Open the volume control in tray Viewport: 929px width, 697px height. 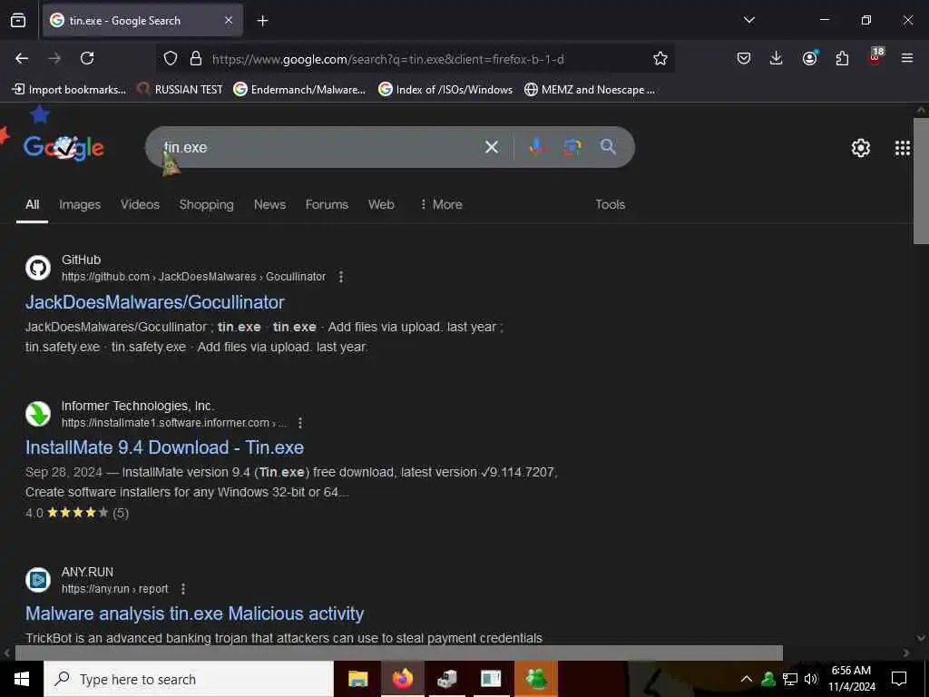(811, 679)
